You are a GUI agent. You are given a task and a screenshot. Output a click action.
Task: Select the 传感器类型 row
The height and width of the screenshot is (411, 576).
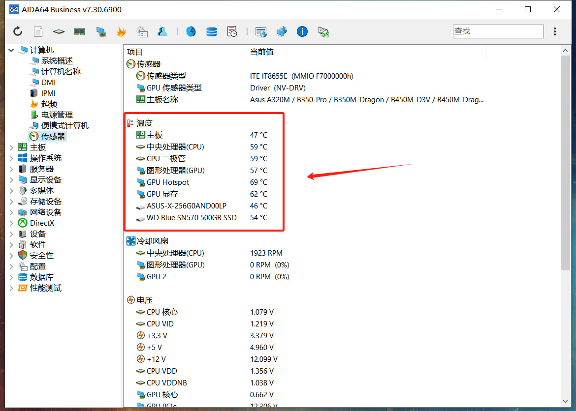pos(305,76)
